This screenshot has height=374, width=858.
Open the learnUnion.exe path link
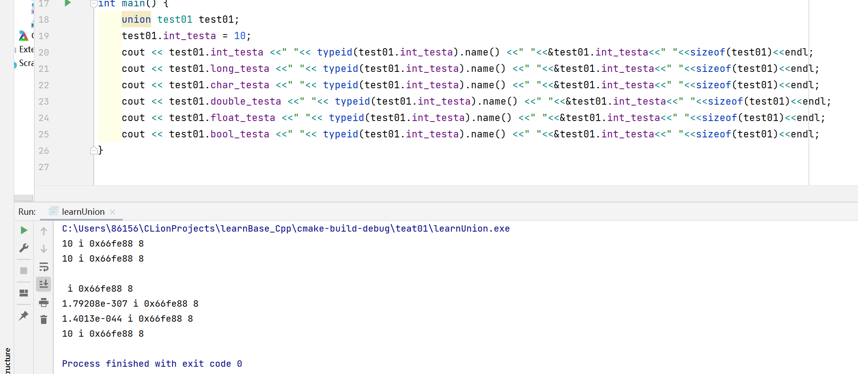pyautogui.click(x=286, y=228)
